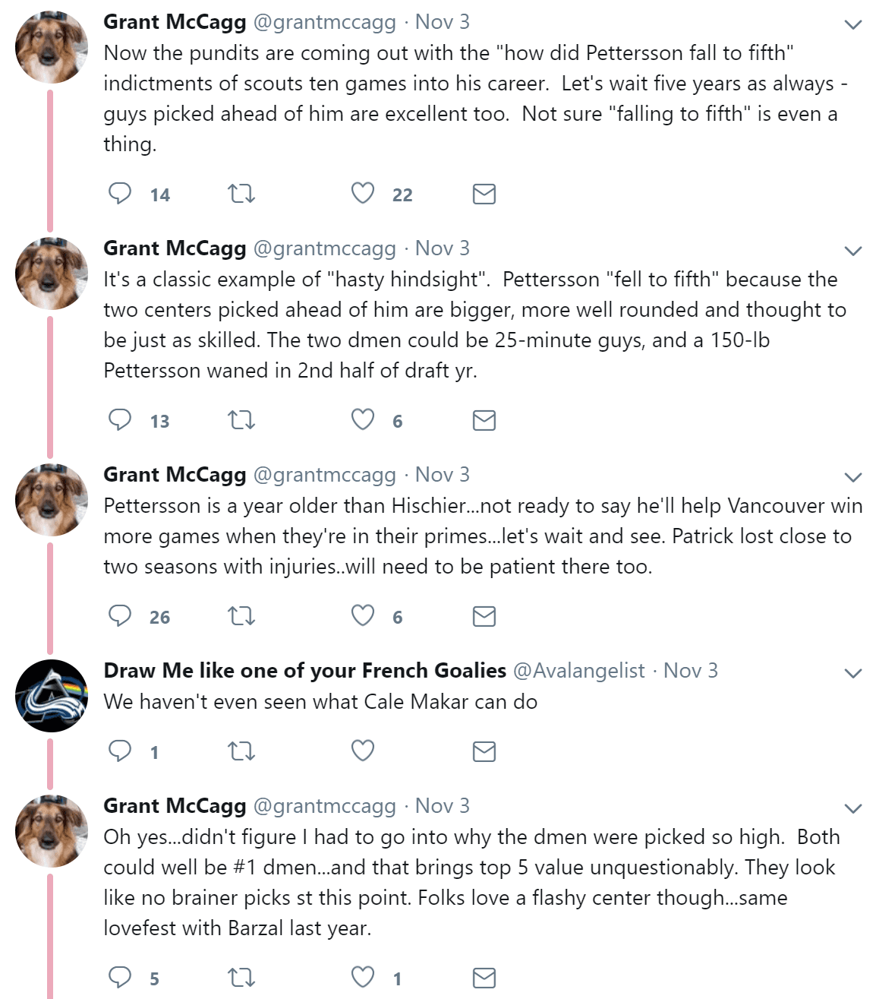Click the Avalanche logo avatar

(52, 697)
